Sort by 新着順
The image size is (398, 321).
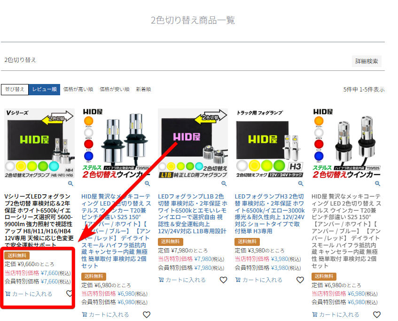click(x=143, y=89)
